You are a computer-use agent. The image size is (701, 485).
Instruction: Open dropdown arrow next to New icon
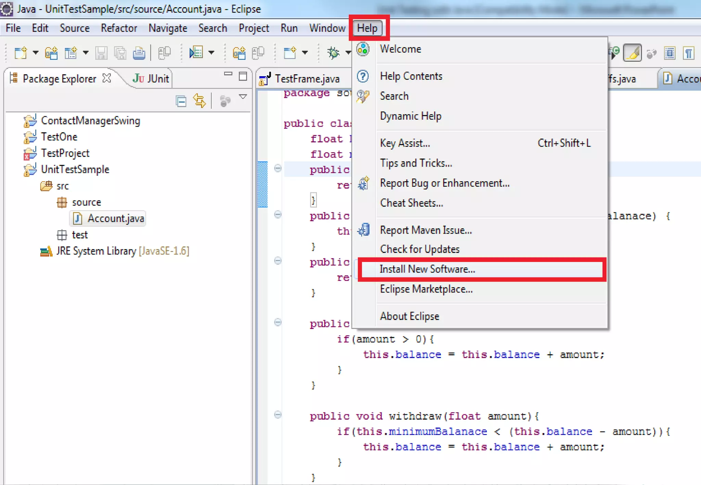(36, 53)
